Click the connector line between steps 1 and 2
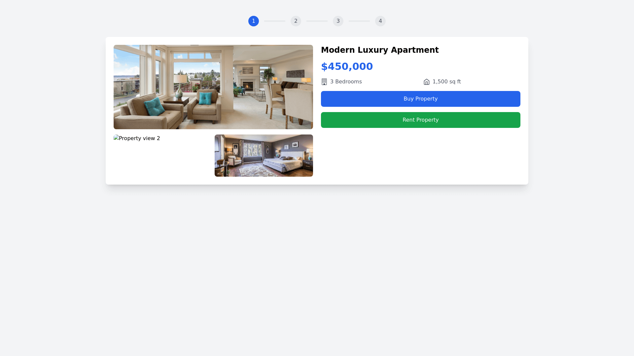634x356 pixels. (275, 21)
